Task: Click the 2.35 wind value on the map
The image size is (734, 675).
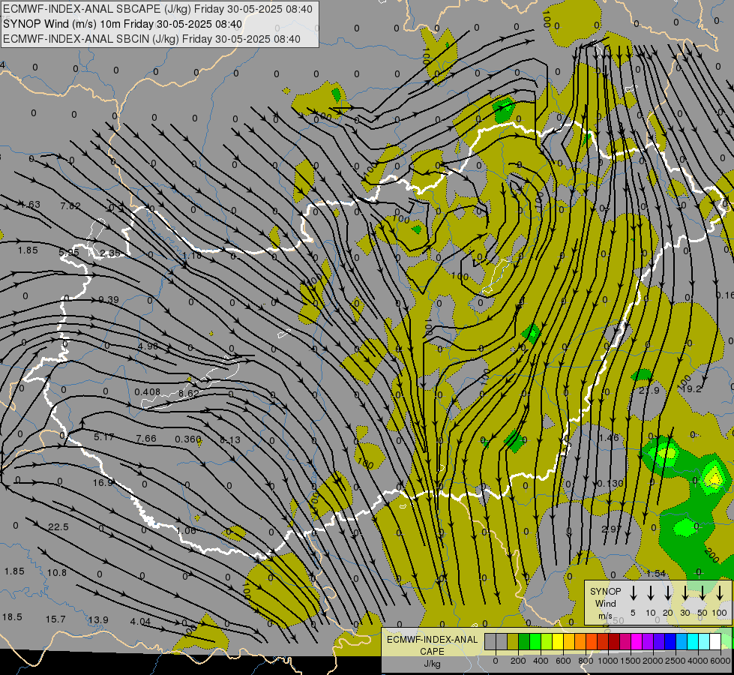Action: [x=110, y=253]
